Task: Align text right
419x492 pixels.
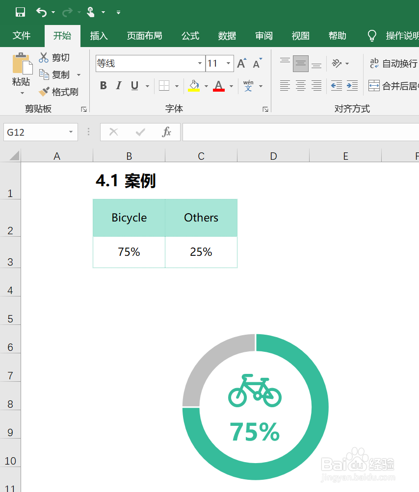Action: 316,86
